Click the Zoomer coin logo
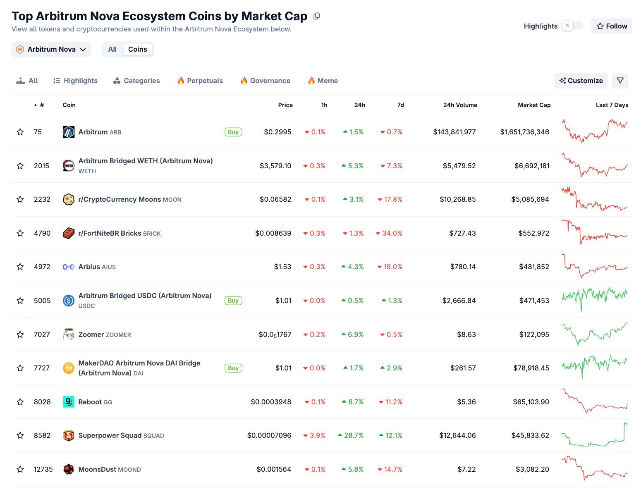 pos(69,334)
